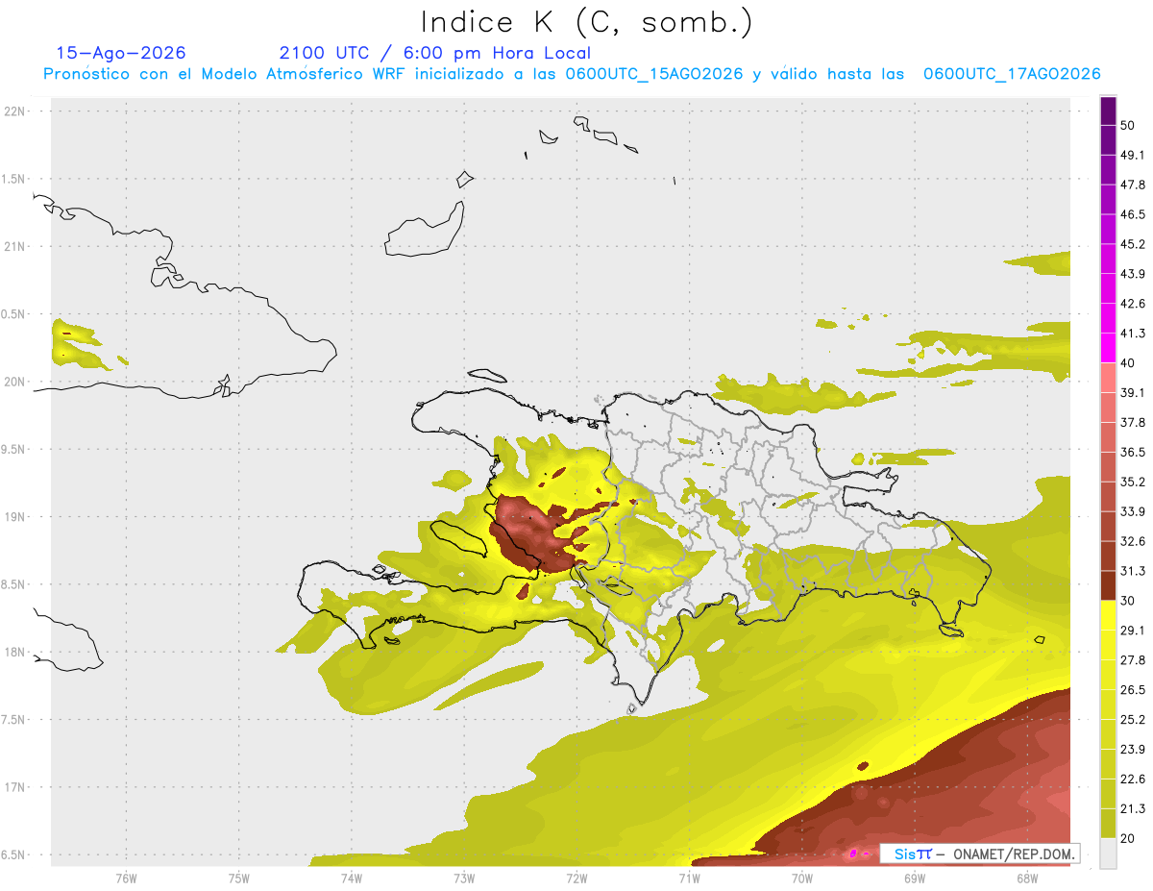Viewport: 1153px width, 891px height.
Task: Click the '31.3' color scale value
Action: click(1133, 571)
